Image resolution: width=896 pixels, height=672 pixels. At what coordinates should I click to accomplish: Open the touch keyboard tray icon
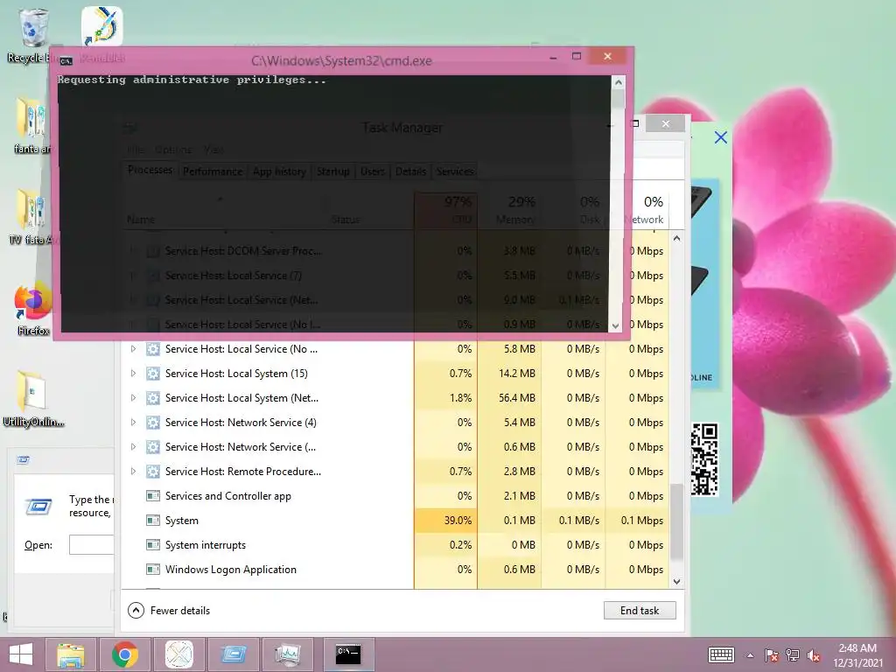[x=721, y=654]
